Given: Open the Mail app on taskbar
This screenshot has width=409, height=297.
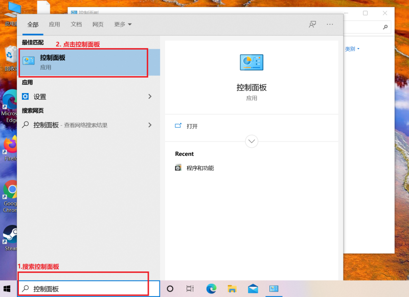Looking at the screenshot, I should [253, 289].
